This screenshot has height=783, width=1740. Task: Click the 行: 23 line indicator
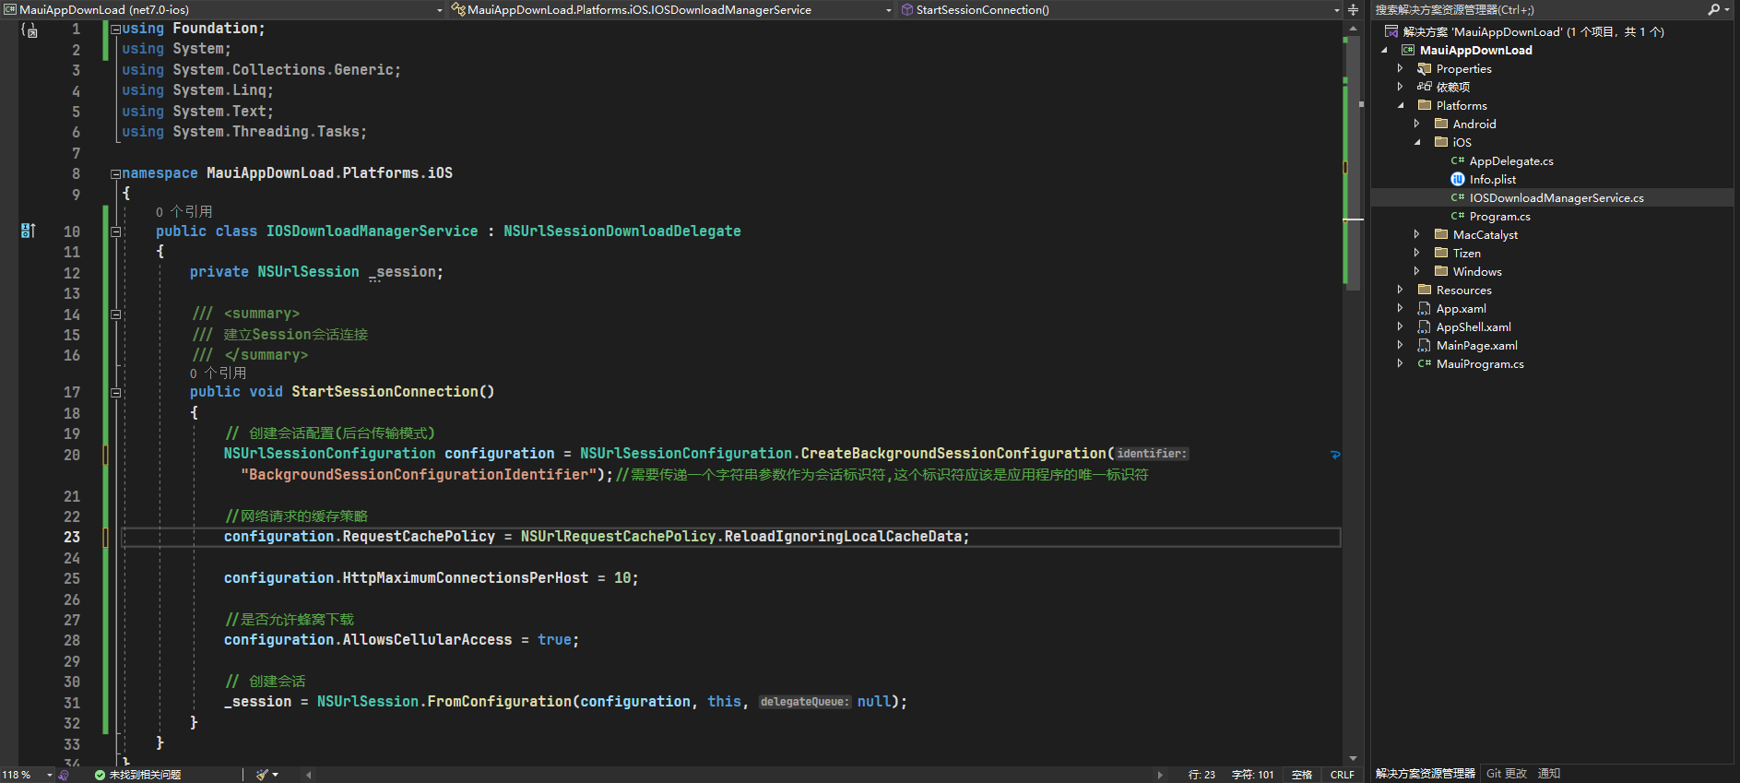point(1201,775)
